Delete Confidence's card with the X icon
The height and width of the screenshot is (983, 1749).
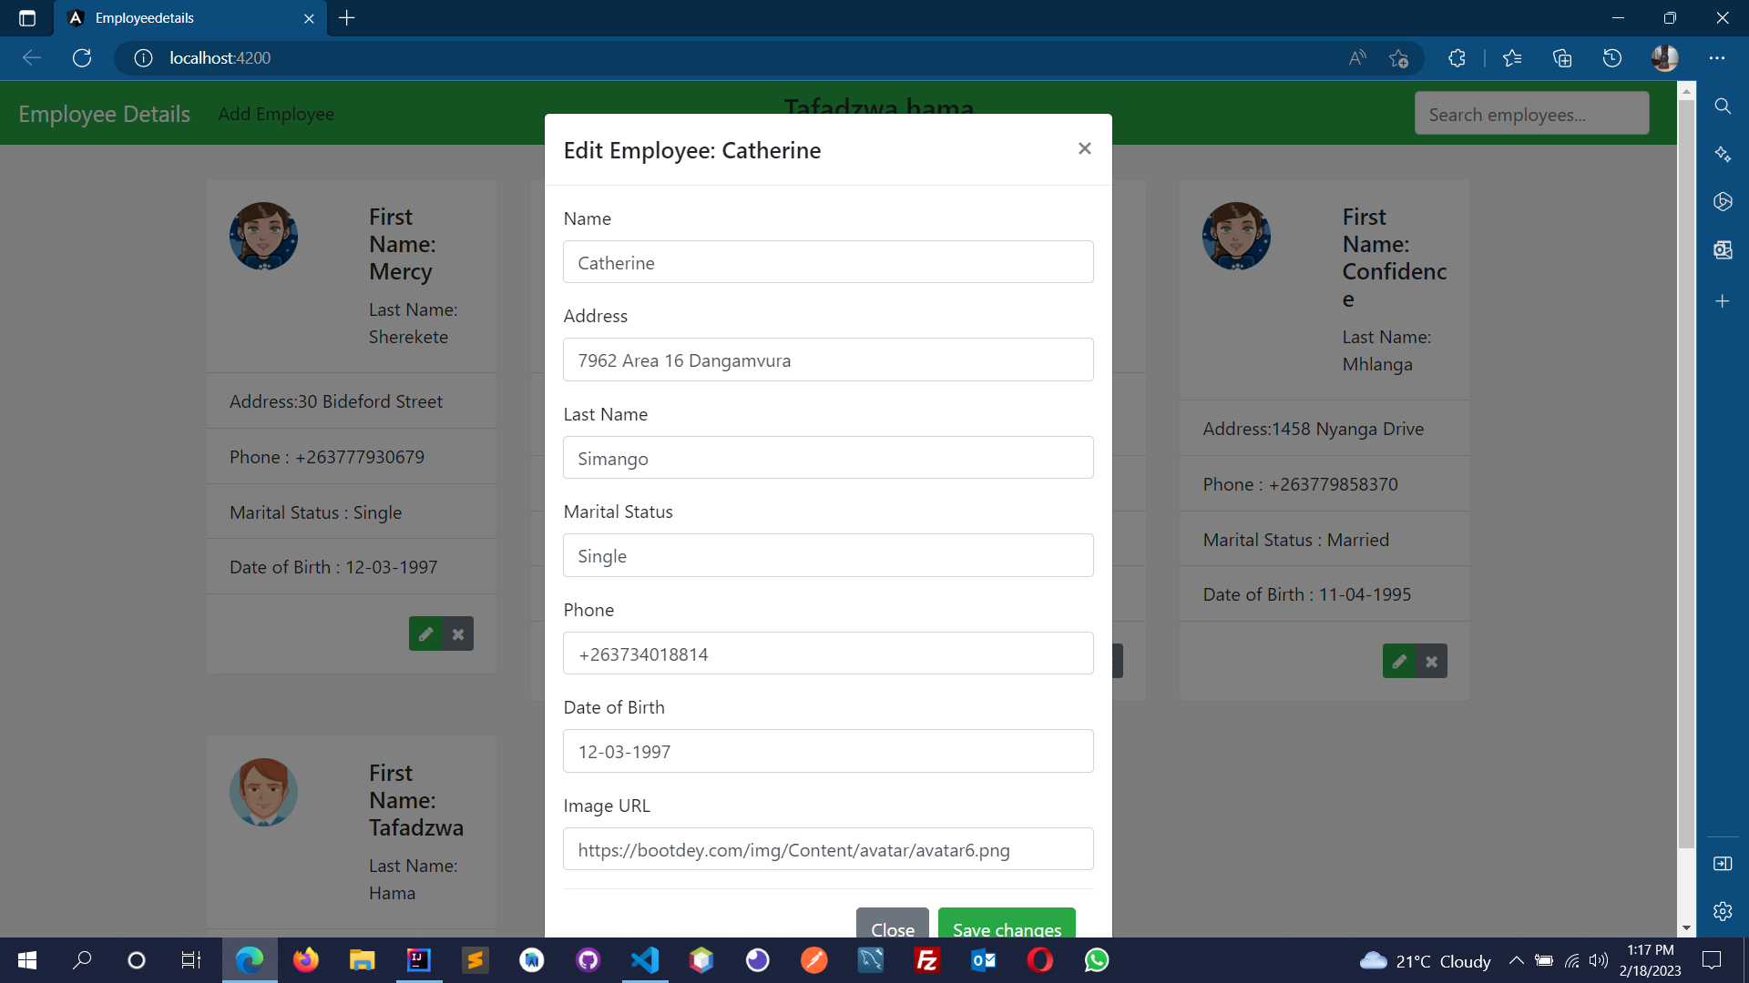click(1432, 661)
